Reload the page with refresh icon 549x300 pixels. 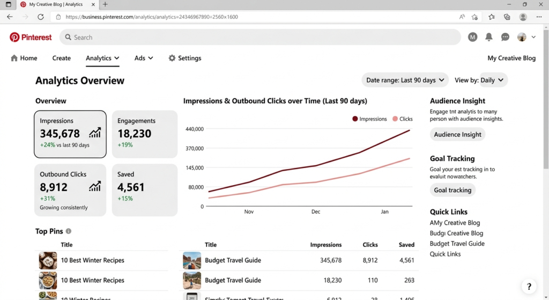click(41, 17)
